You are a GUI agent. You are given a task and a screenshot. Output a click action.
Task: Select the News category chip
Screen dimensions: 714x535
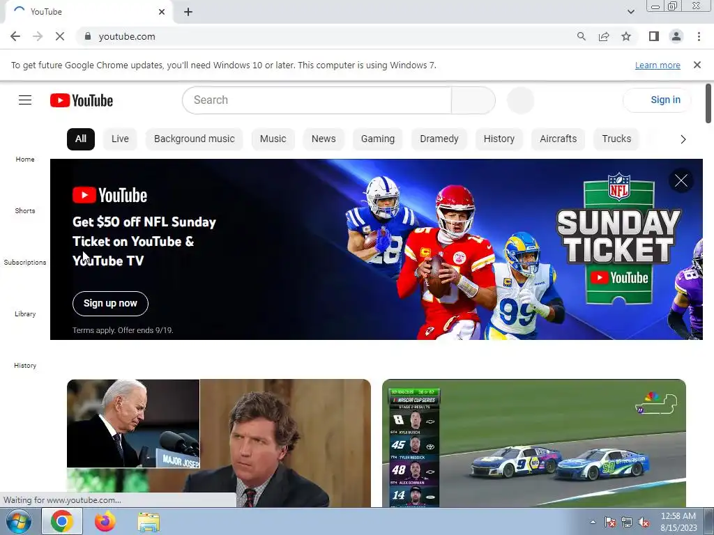(324, 139)
